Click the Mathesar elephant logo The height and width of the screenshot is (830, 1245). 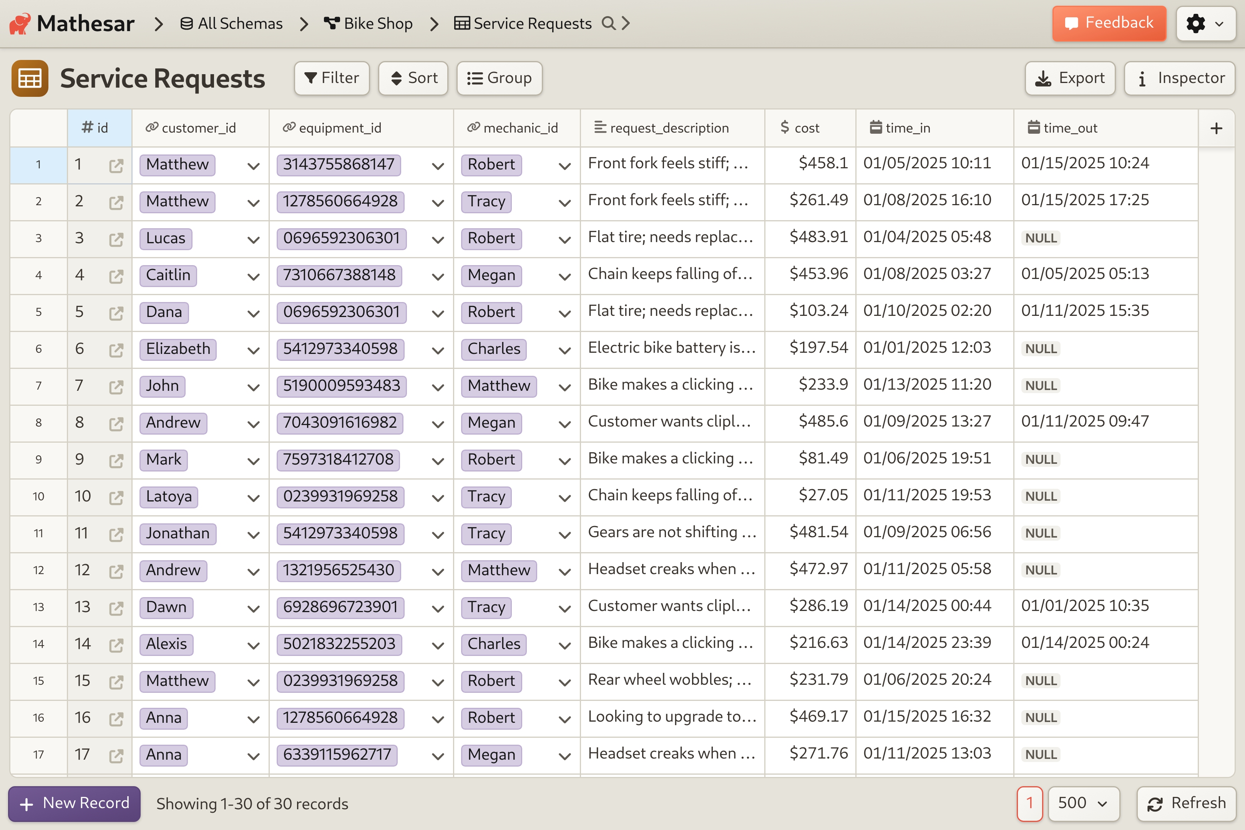pyautogui.click(x=21, y=23)
